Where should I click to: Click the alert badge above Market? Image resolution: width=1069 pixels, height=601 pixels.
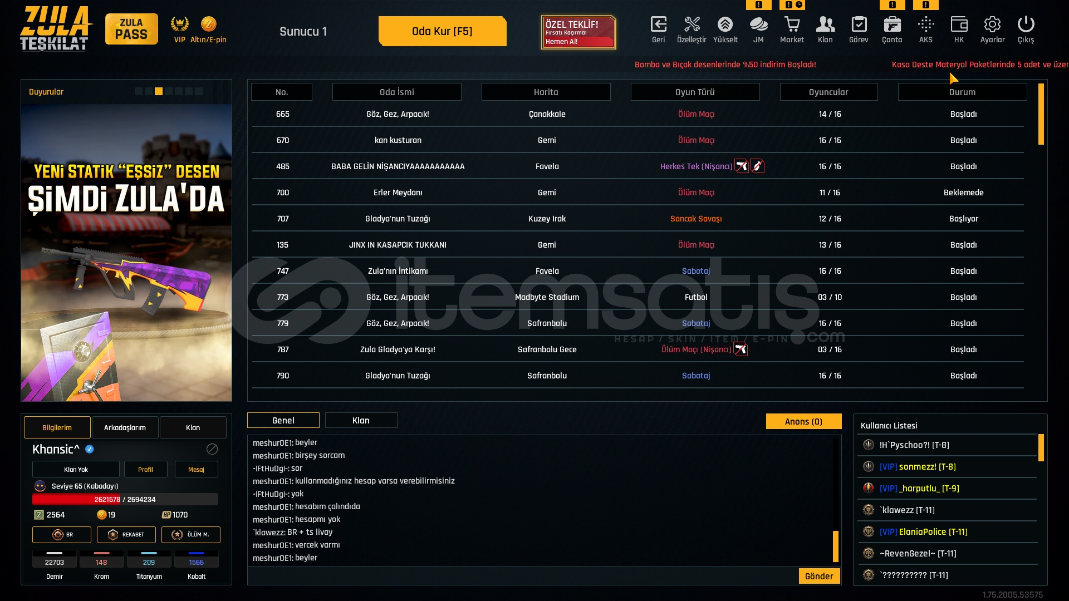(792, 5)
